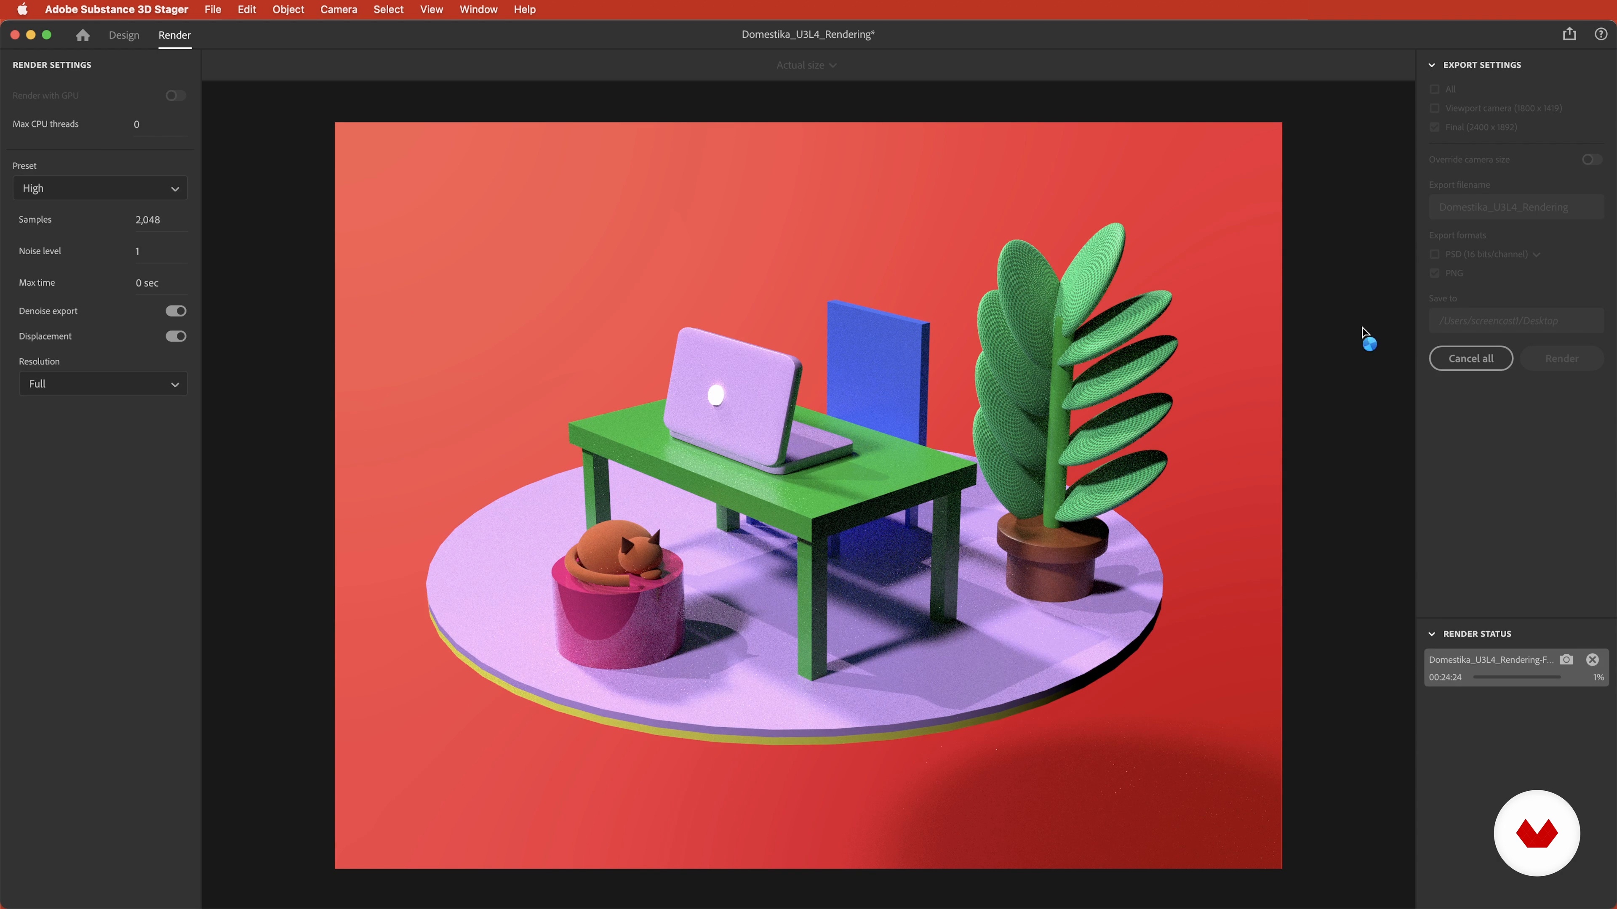Screen dimensions: 1617x909
Task: Open the Camera menu
Action: (x=338, y=9)
